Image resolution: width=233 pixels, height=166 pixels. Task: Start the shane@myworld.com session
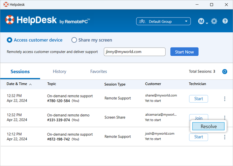[x=198, y=99]
